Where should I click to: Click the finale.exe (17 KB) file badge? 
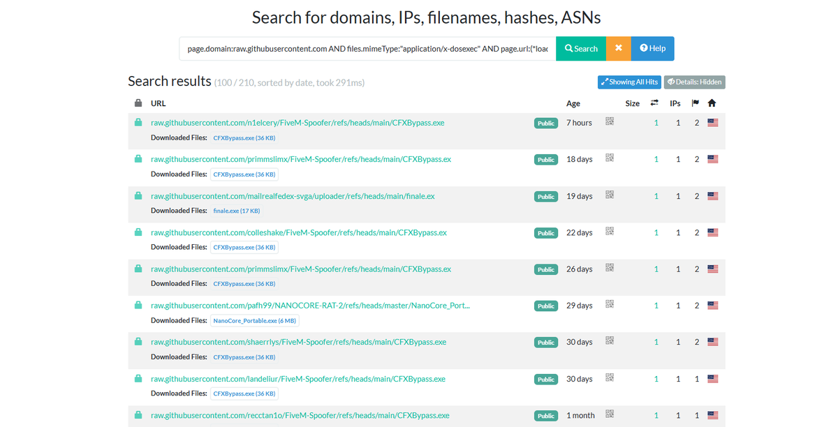click(237, 211)
